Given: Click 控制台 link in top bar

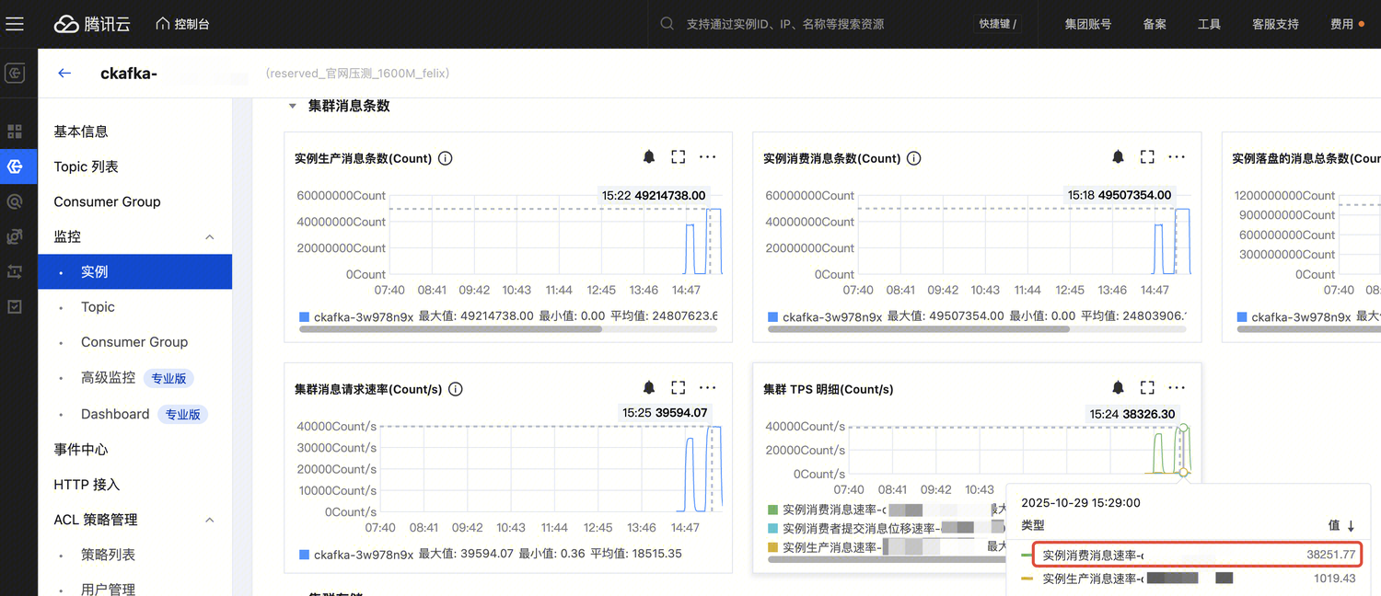Looking at the screenshot, I should point(182,24).
